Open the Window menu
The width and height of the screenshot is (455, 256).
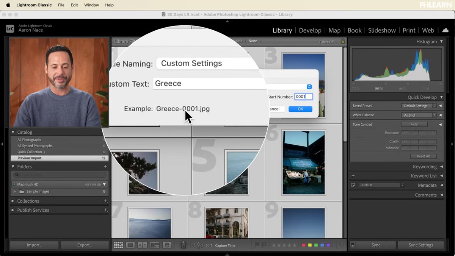tap(91, 5)
